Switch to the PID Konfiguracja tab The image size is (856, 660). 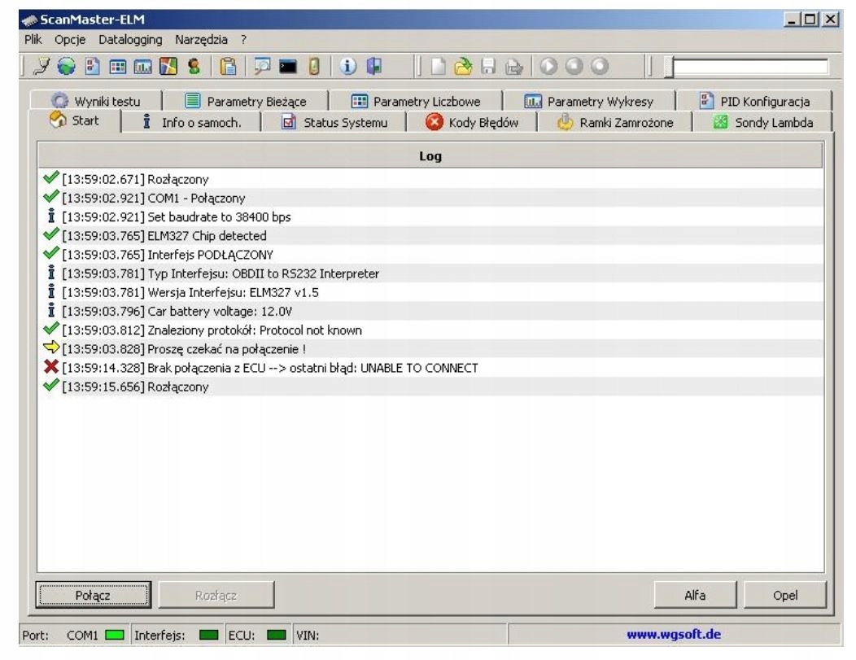point(754,101)
